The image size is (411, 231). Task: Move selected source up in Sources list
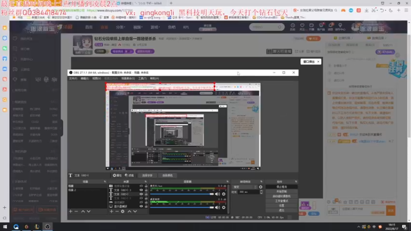[129, 211]
